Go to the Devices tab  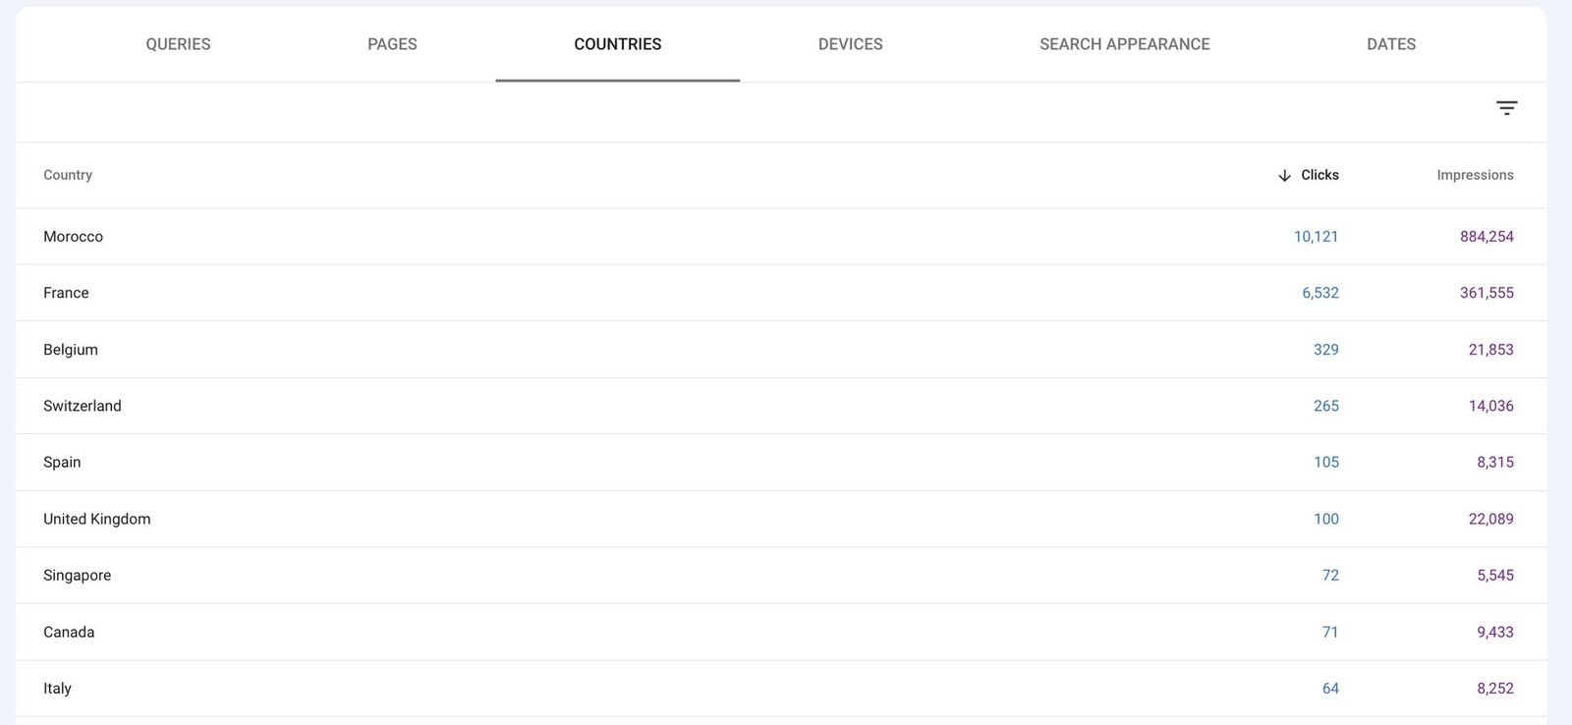tap(850, 44)
